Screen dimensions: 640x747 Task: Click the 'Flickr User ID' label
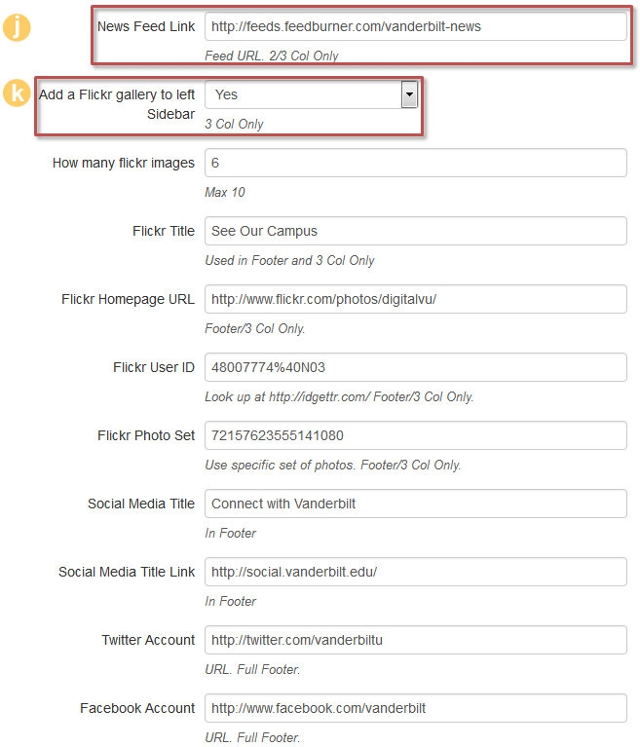tap(154, 367)
